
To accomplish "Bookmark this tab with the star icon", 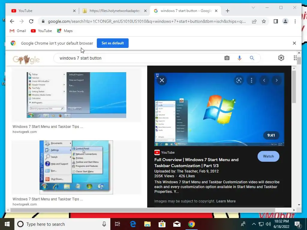I will pos(264,21).
